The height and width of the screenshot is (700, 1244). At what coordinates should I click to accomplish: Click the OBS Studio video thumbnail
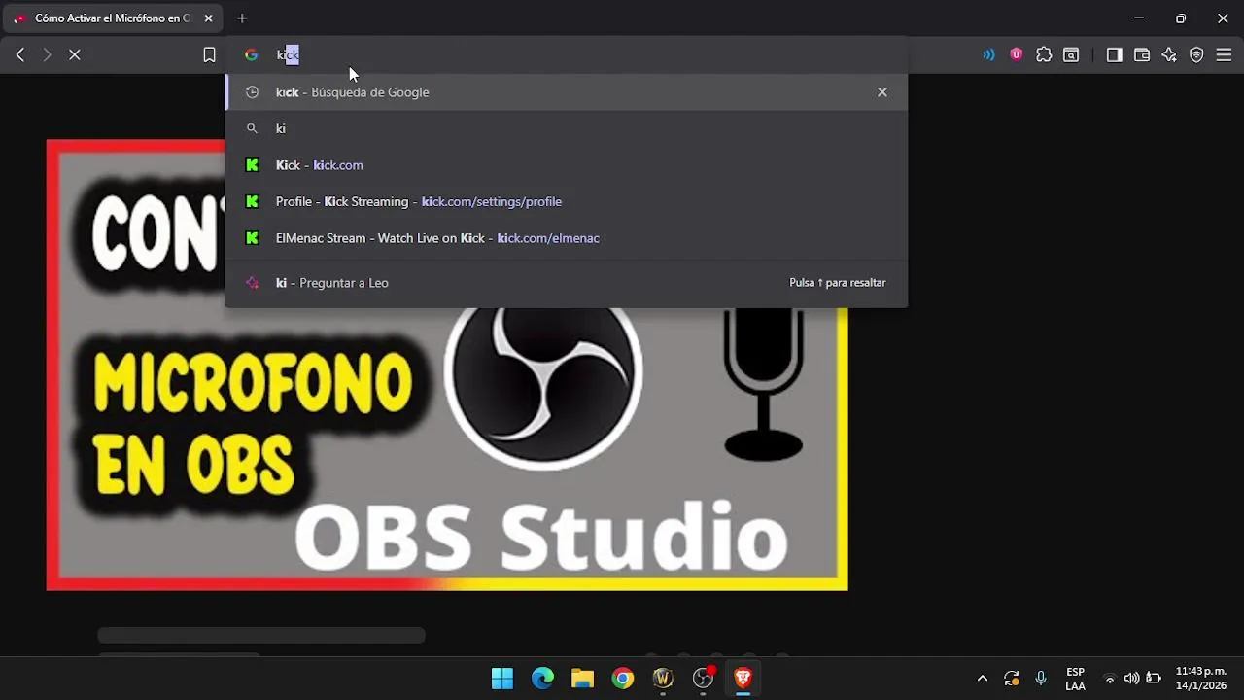coord(447,365)
